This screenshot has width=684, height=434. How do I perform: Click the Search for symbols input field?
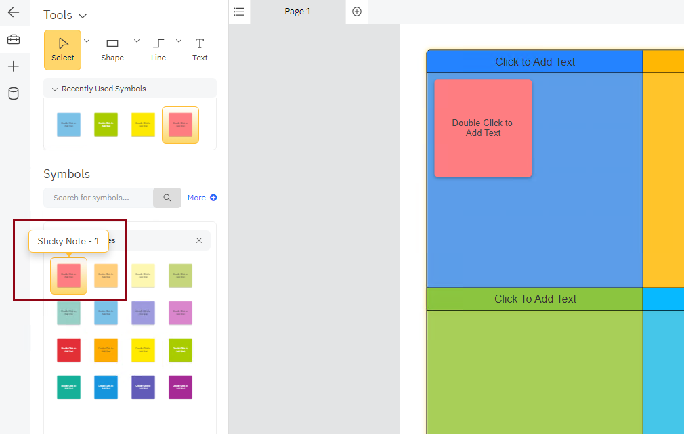point(98,198)
